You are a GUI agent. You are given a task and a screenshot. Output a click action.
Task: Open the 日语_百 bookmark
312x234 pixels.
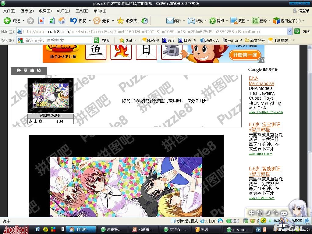tap(187, 40)
